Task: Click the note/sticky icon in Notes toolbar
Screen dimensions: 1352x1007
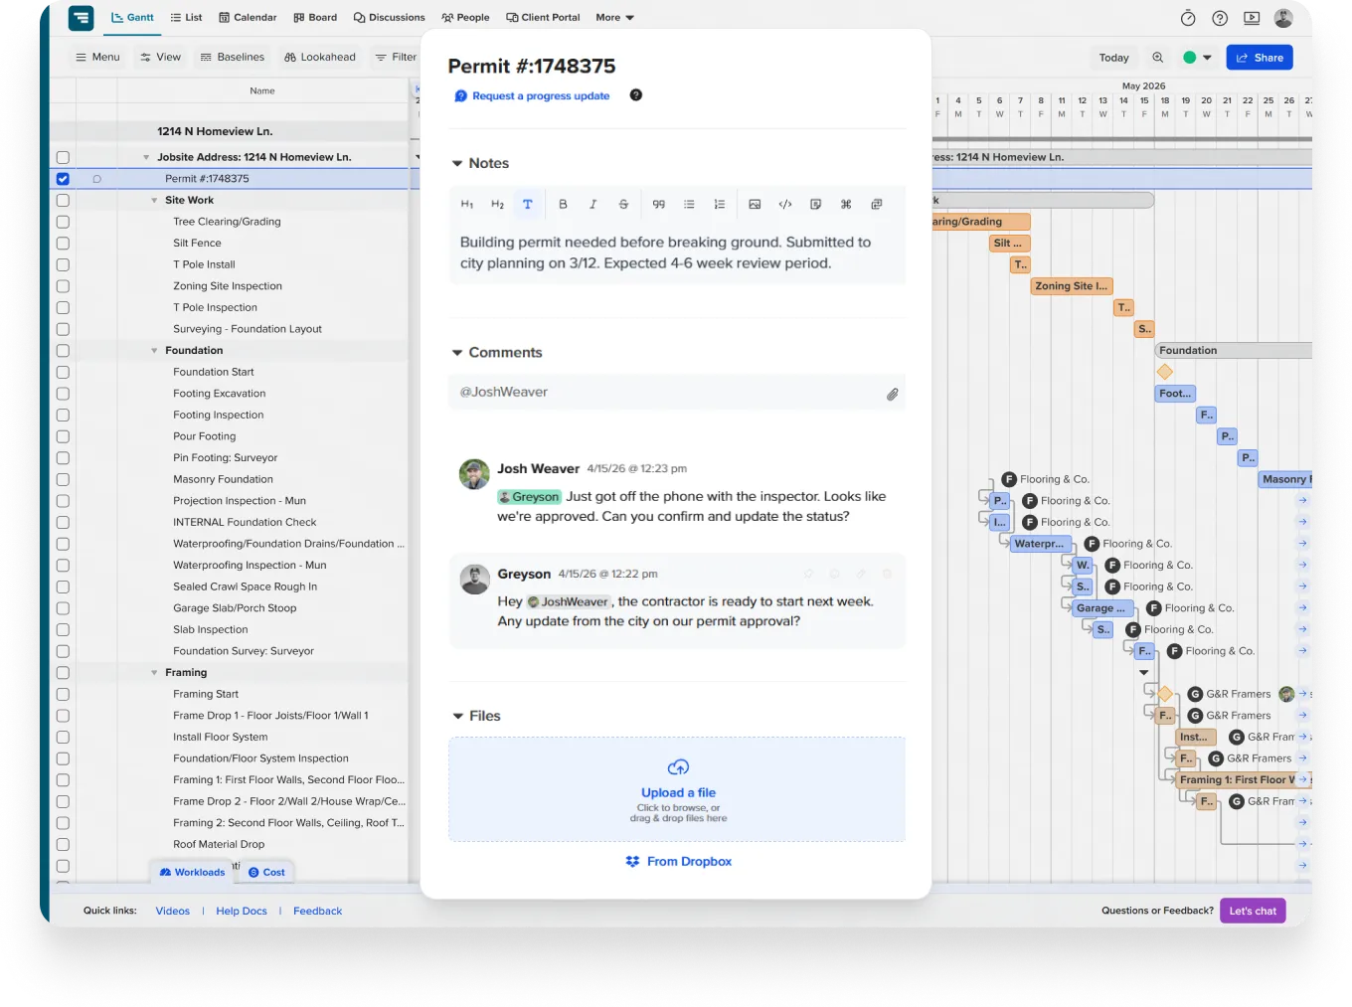Action: pyautogui.click(x=815, y=205)
